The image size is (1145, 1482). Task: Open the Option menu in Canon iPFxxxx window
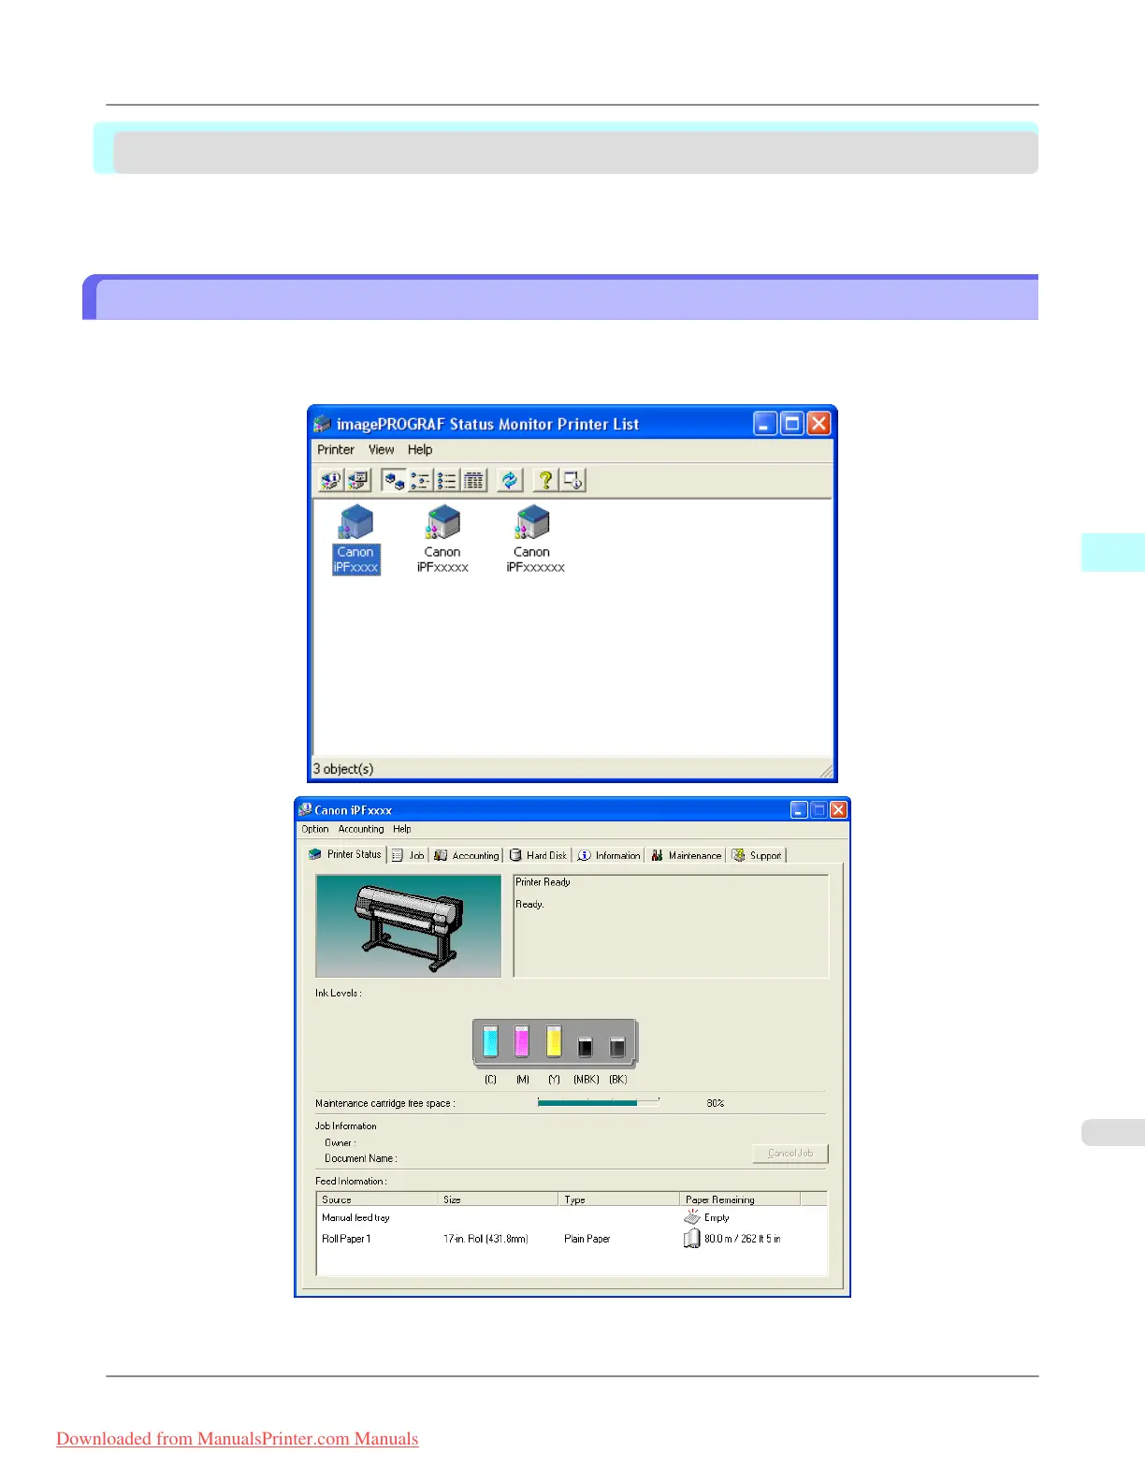315,829
